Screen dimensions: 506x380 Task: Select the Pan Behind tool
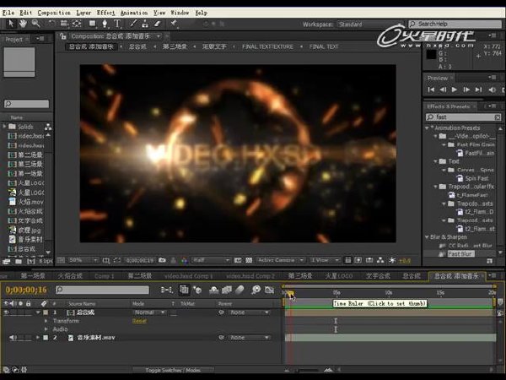(x=77, y=24)
